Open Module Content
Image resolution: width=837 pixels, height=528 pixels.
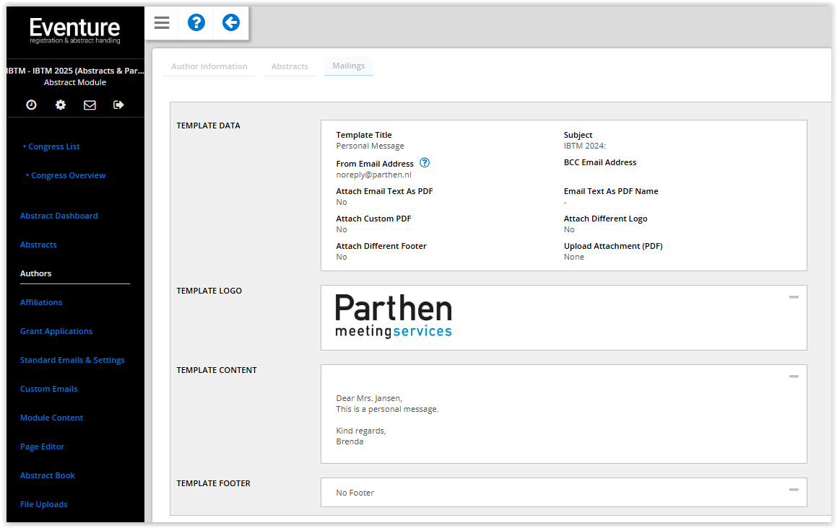pyautogui.click(x=51, y=418)
